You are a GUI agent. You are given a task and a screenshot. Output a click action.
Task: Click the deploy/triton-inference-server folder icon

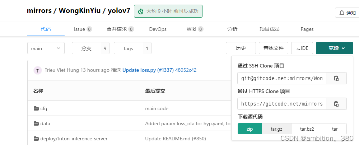pyautogui.click(x=36, y=139)
